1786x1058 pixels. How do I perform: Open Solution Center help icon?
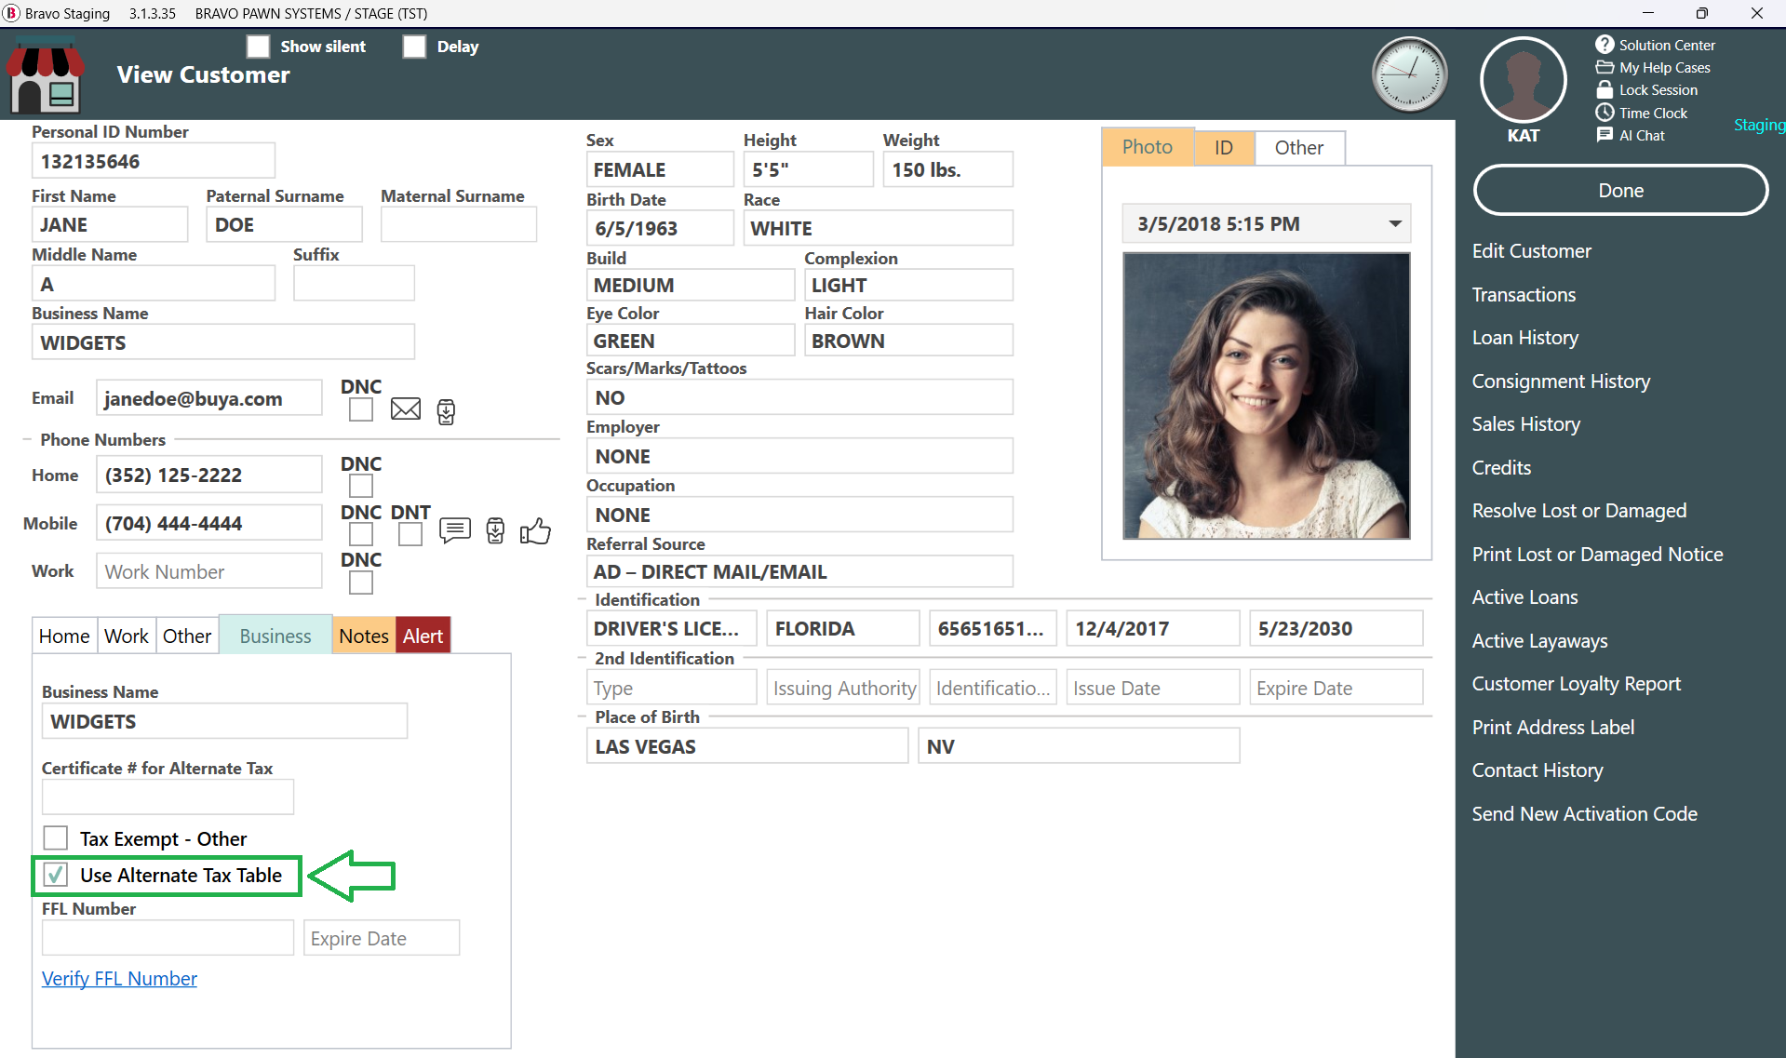pyautogui.click(x=1605, y=45)
